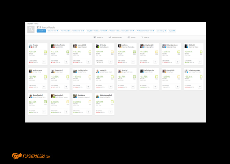Remove the 'Daily DD' filter chip via its X
Screen dimensions: 230x164
97,31
